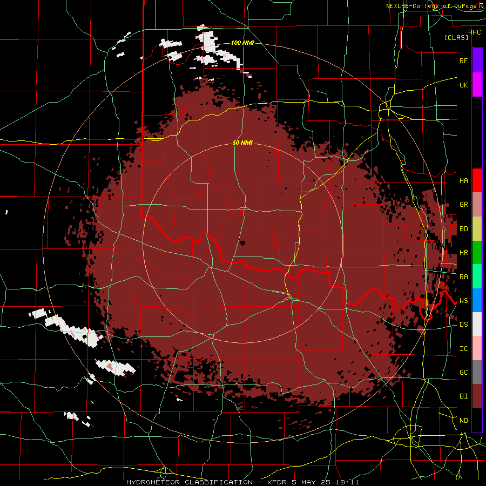Screen dimensions: 486x486
Task: Click the BI dark red legend swatch
Action: pyautogui.click(x=477, y=396)
